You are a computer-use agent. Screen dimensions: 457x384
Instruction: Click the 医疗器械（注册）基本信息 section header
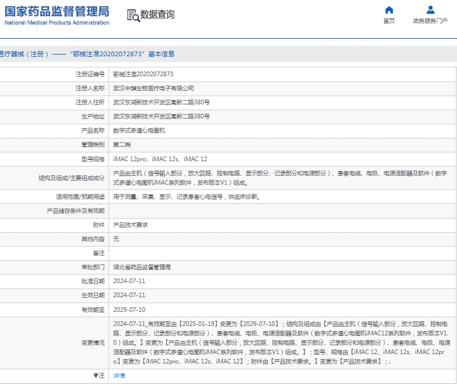click(x=87, y=54)
